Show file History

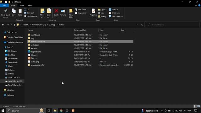pos(102,17)
